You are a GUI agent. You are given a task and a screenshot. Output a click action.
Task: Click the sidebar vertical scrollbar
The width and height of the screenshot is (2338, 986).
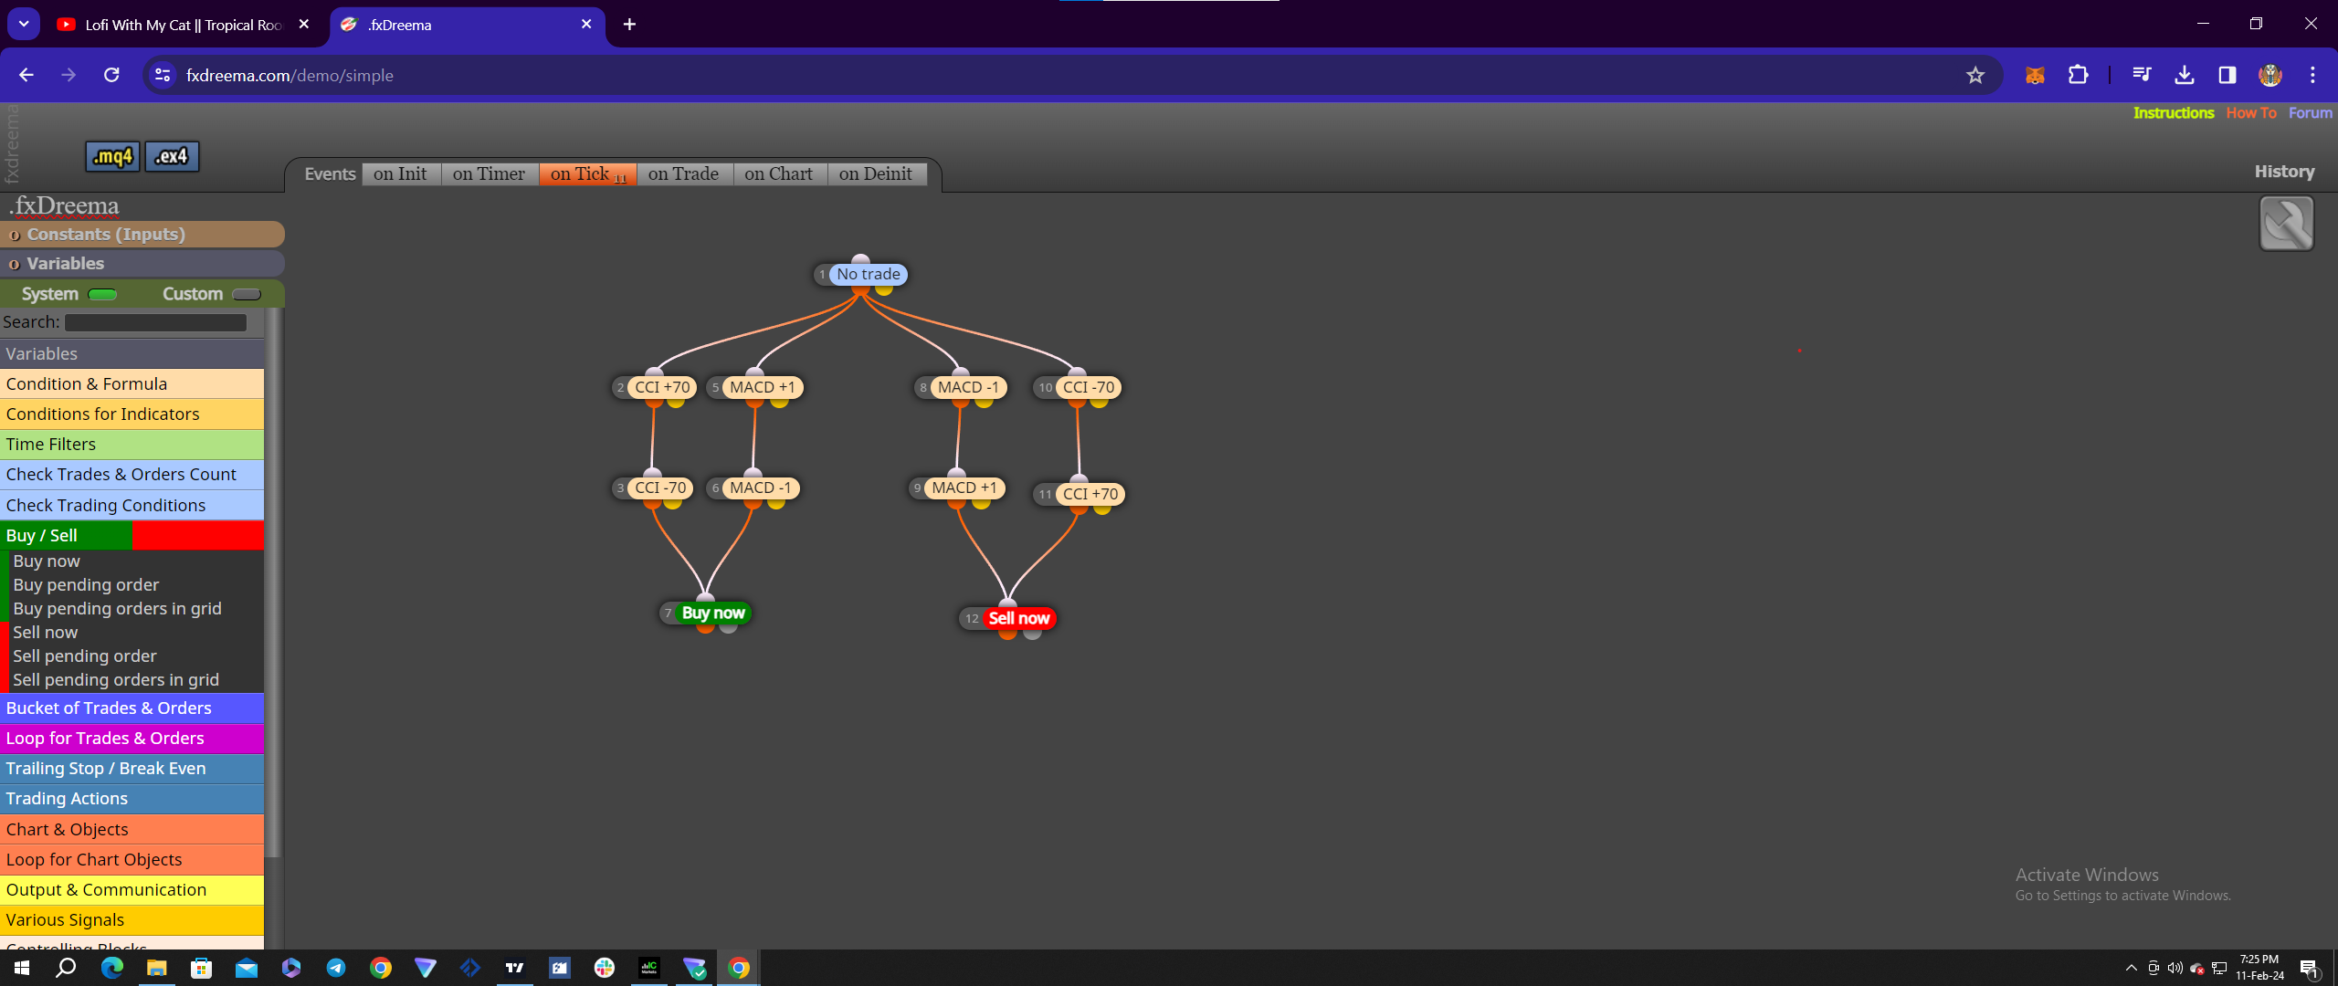point(273,584)
